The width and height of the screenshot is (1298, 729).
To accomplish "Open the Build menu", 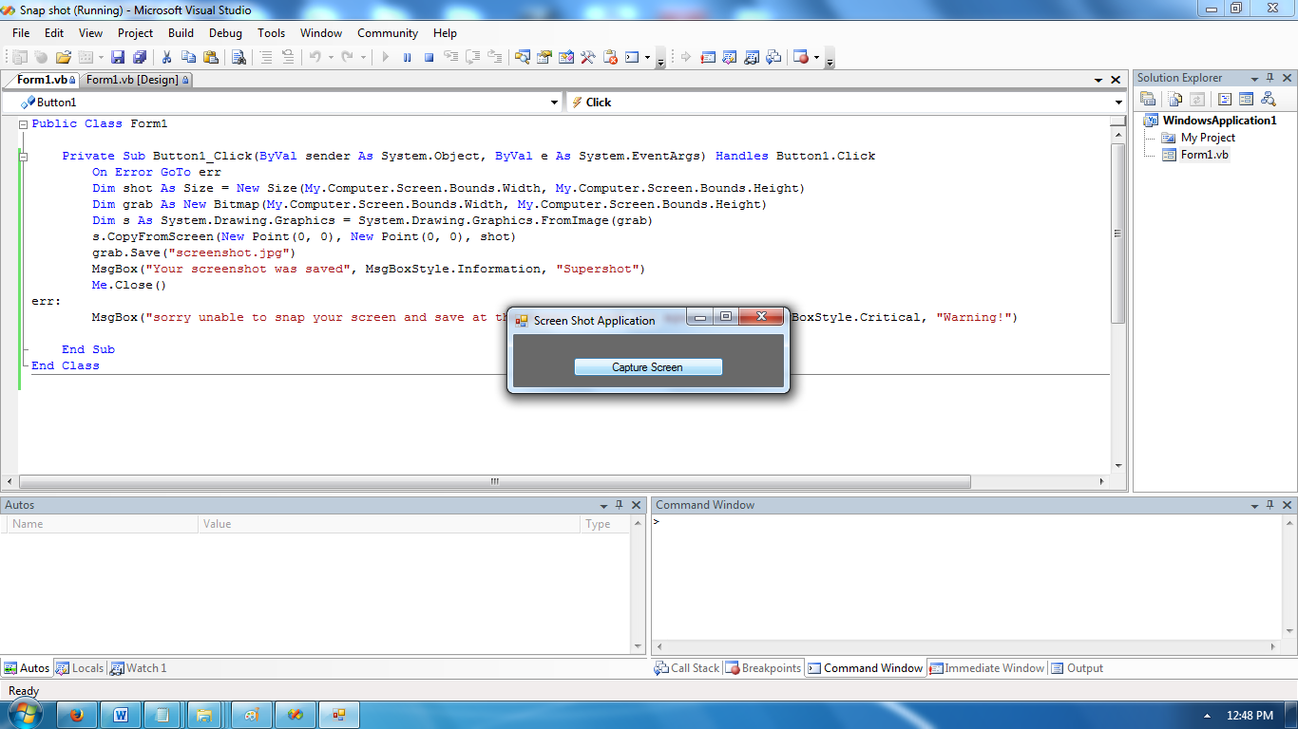I will [x=181, y=32].
